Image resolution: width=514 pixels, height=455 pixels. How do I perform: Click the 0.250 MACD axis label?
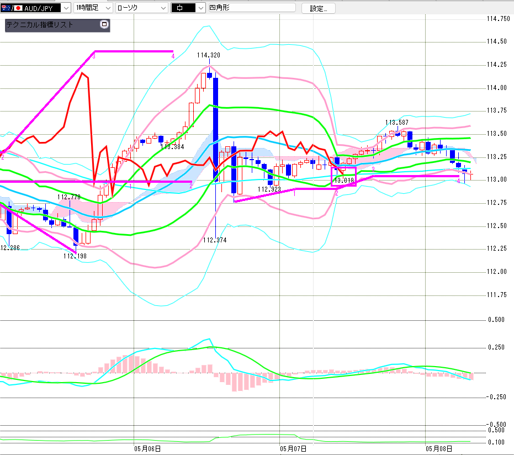(496, 347)
